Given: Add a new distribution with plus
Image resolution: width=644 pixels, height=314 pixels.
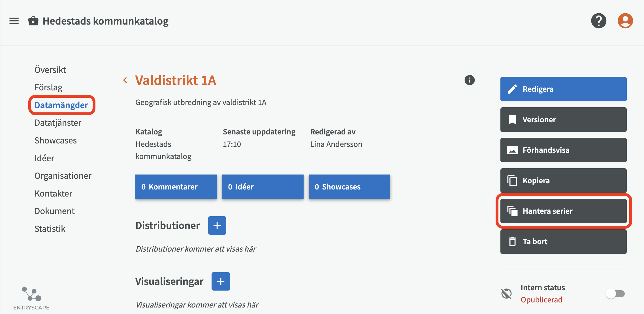Looking at the screenshot, I should pos(217,225).
